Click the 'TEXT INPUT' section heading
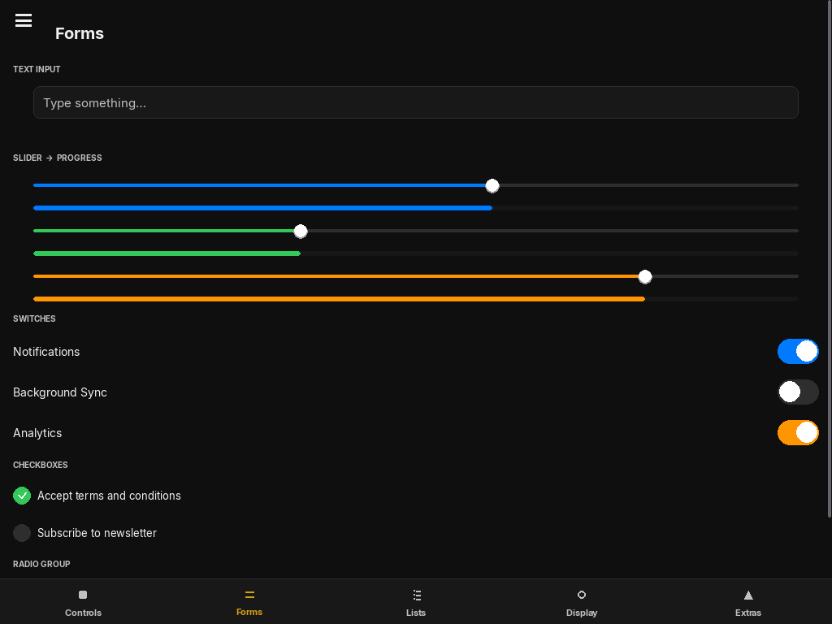Image resolution: width=832 pixels, height=624 pixels. pyautogui.click(x=37, y=69)
